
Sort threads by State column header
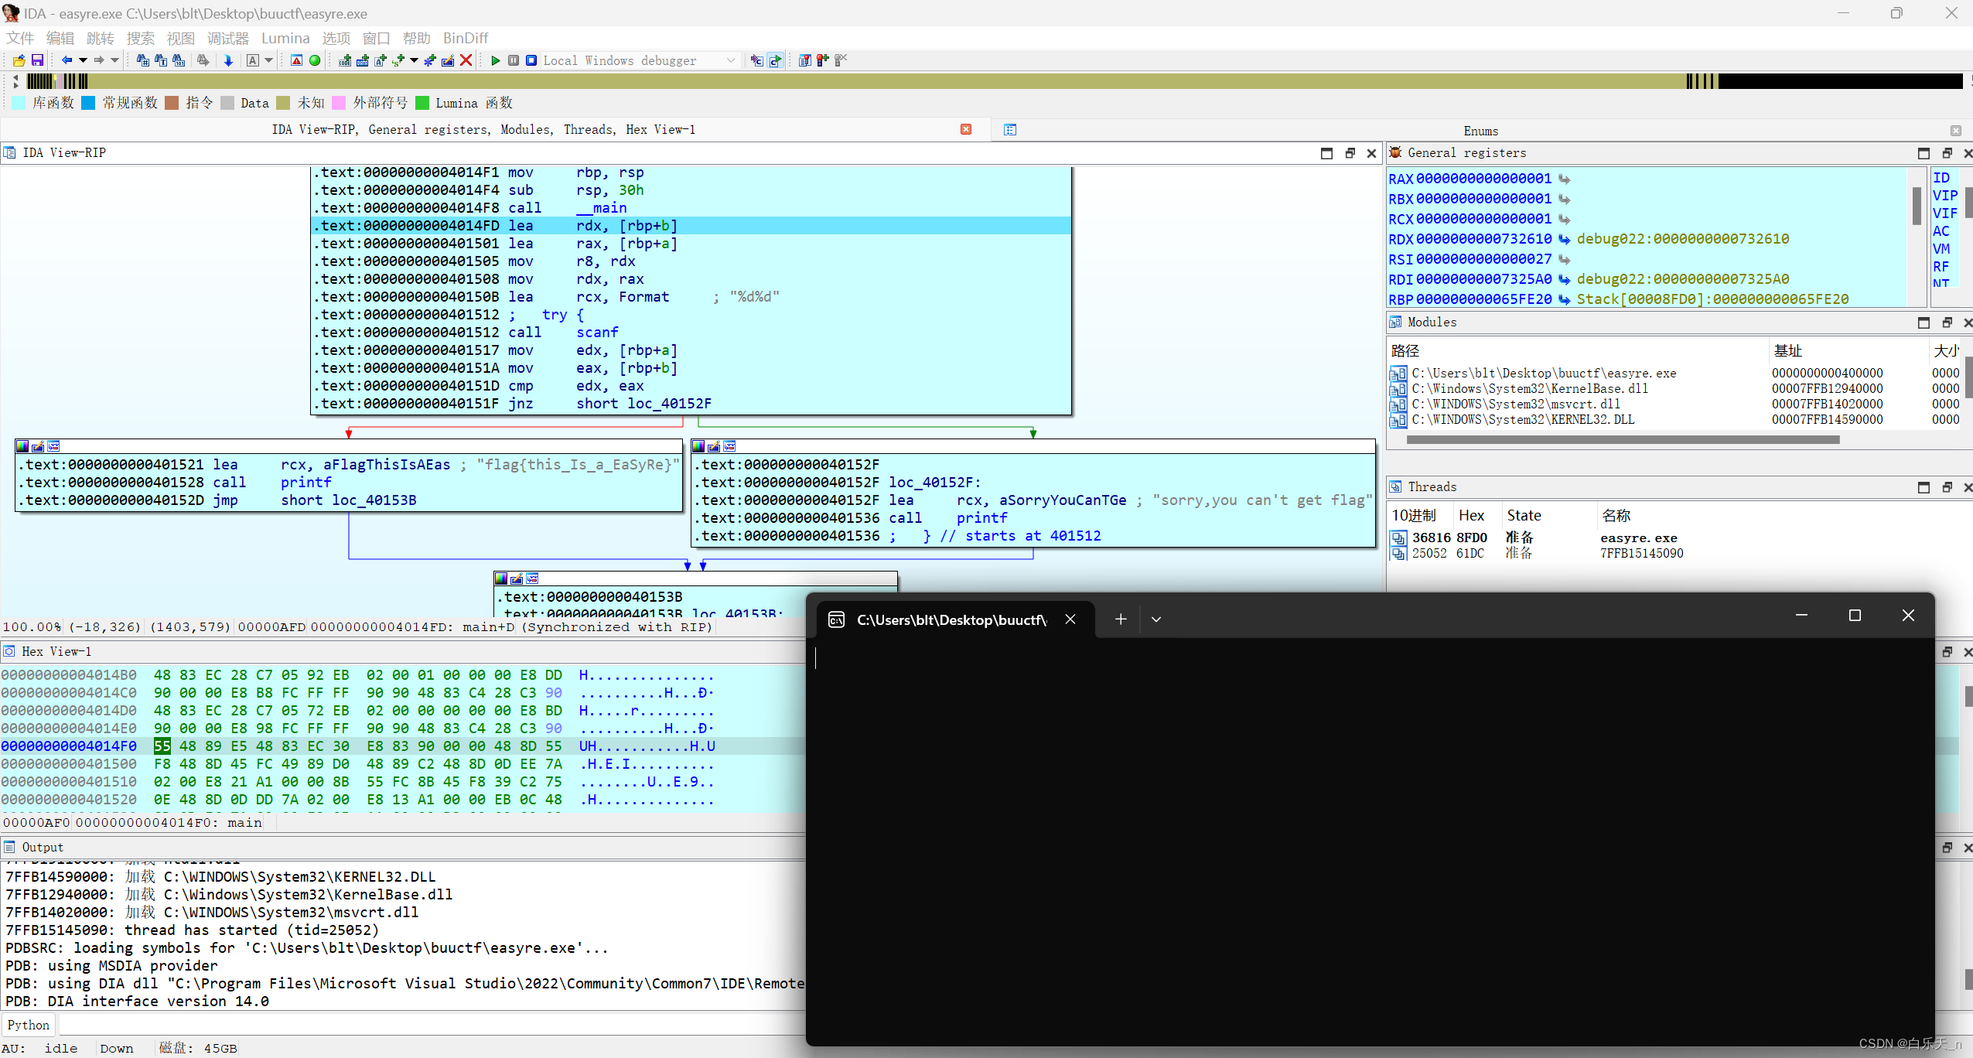[1524, 515]
